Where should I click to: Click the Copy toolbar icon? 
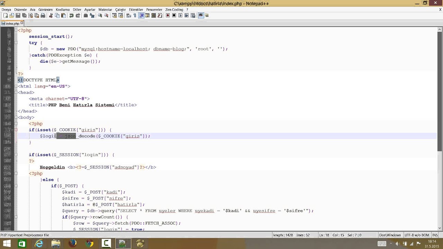pyautogui.click(x=57, y=15)
